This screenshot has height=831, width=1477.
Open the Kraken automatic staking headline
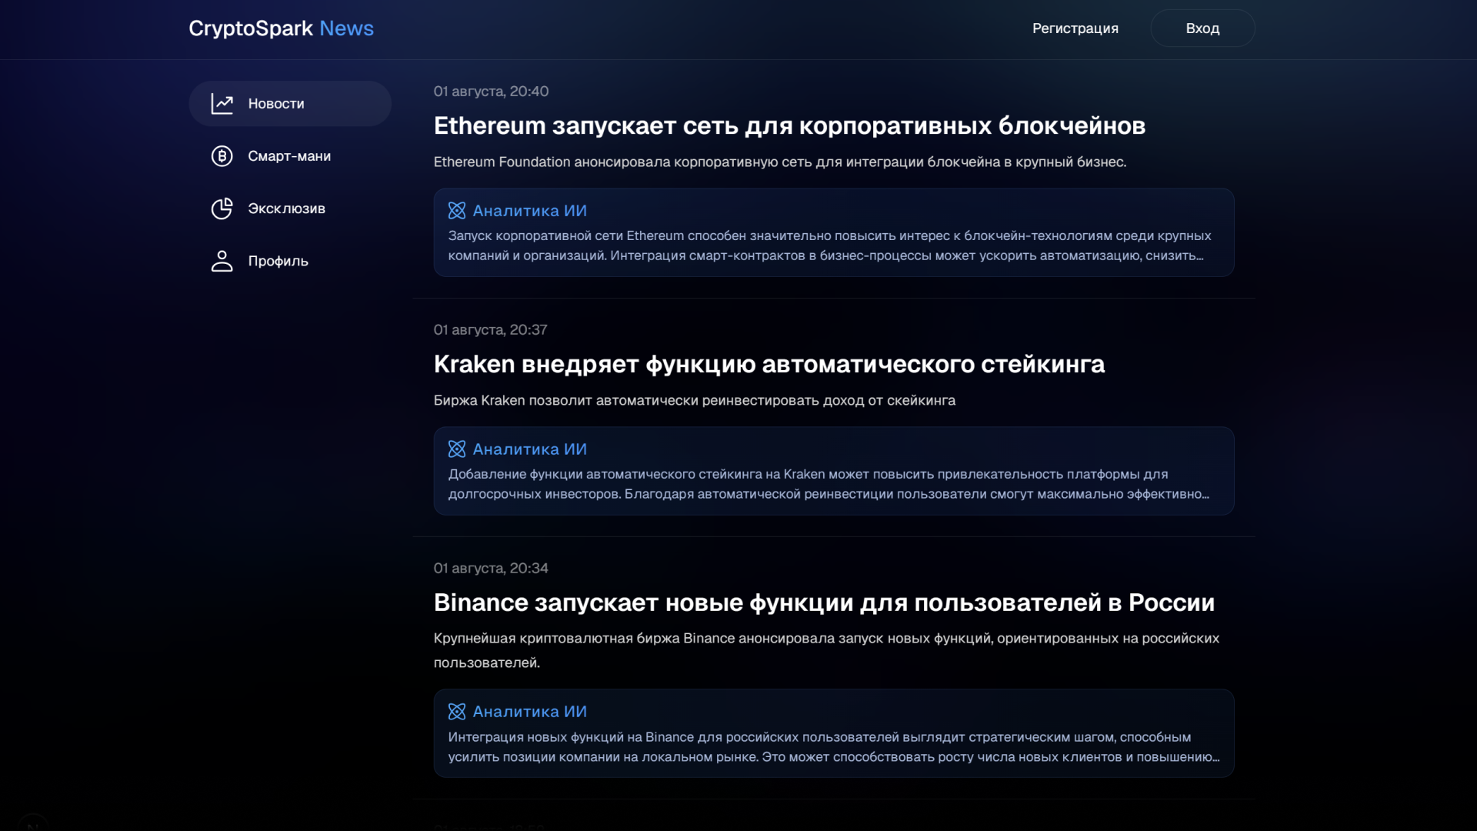tap(769, 364)
